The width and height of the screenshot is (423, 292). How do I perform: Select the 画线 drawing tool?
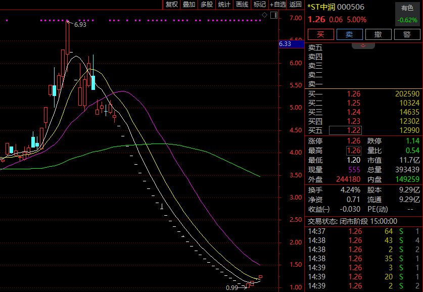(242, 5)
